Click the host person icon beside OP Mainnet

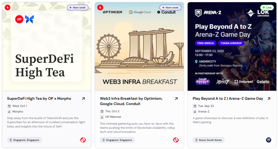(x=102, y=117)
